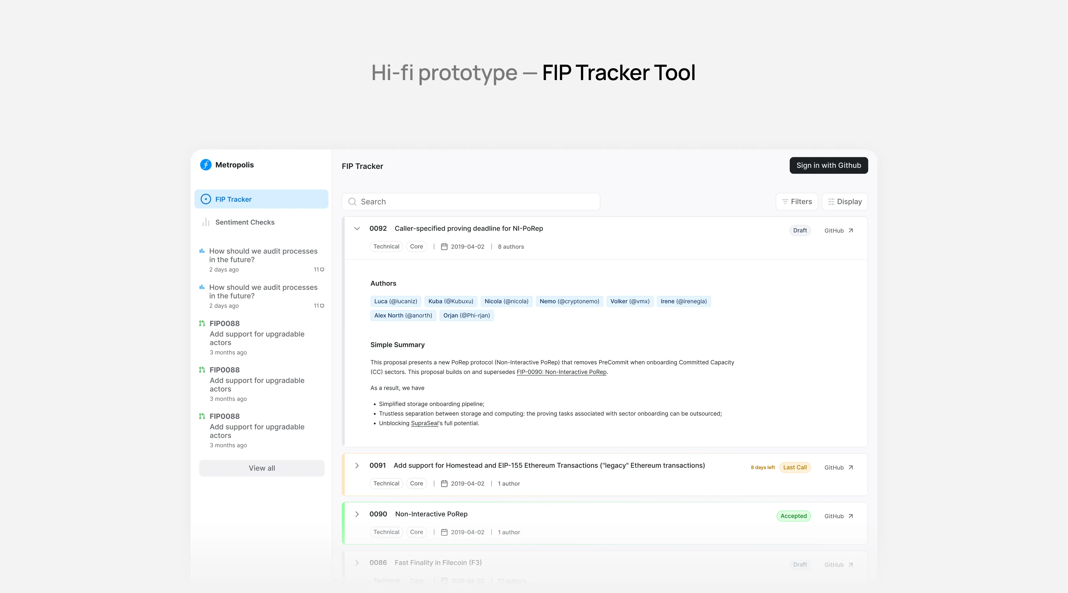Click the Metropolis Filecoin logo icon
This screenshot has width=1068, height=593.
[x=206, y=165]
